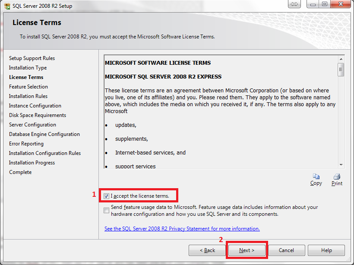354x265 pixels.
Task: Click the double-arrow button in title bar
Action: 294,4
